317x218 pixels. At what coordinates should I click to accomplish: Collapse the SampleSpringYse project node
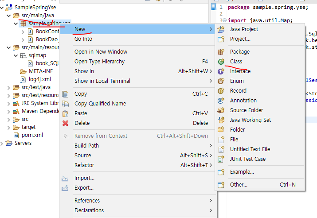(2, 8)
